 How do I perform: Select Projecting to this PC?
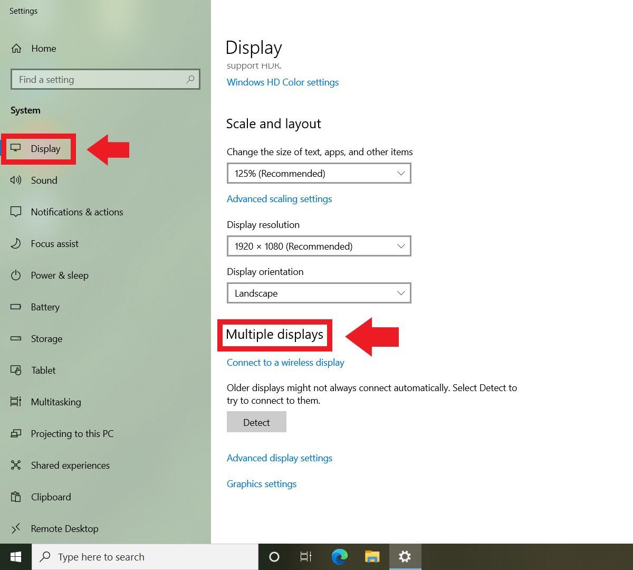[72, 433]
